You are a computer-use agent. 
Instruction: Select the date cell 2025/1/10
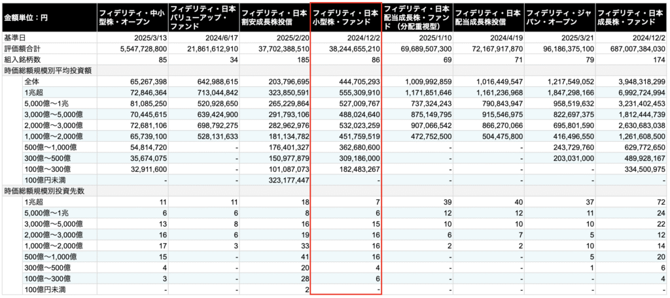[x=435, y=38]
